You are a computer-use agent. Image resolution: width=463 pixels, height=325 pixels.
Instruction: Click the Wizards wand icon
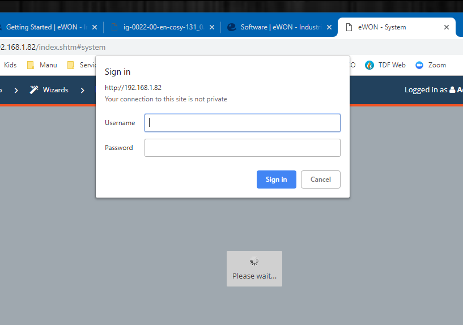34,90
